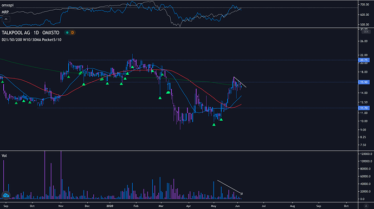Select the MRP indicator label
Screen dimensions: 374x209
(5, 12)
